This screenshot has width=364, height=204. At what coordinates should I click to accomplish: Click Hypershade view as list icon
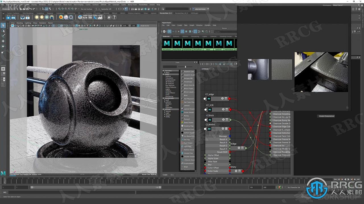click(173, 31)
